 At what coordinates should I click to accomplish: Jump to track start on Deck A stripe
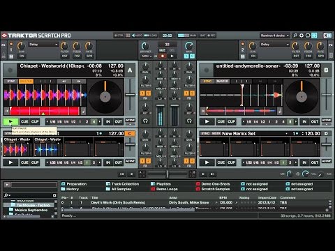[7, 111]
